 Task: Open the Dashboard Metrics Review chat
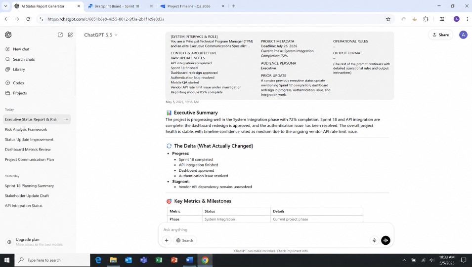[28, 150]
